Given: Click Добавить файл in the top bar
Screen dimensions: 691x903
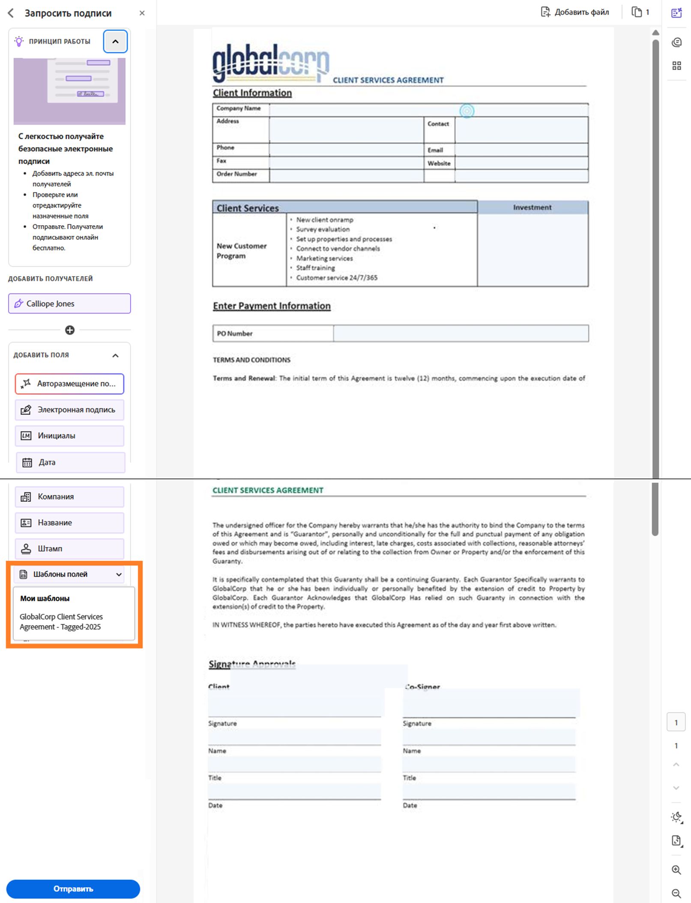Looking at the screenshot, I should tap(575, 12).
